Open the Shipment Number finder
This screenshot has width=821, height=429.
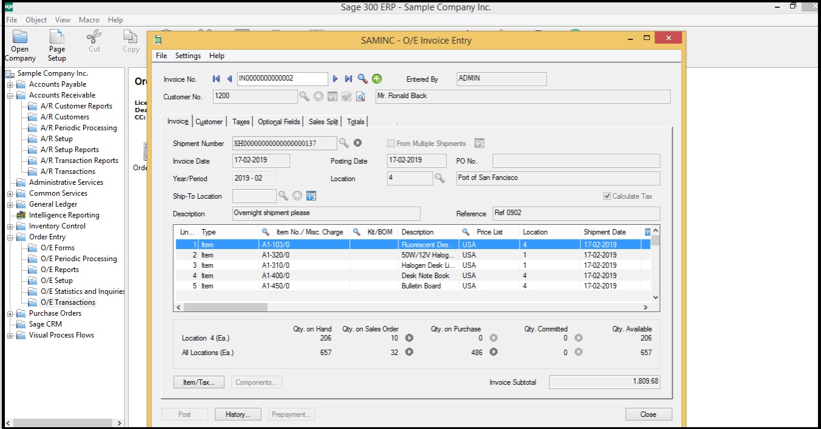[x=344, y=143]
